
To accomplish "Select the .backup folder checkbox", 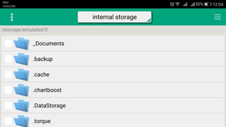I will pyautogui.click(x=8, y=59).
